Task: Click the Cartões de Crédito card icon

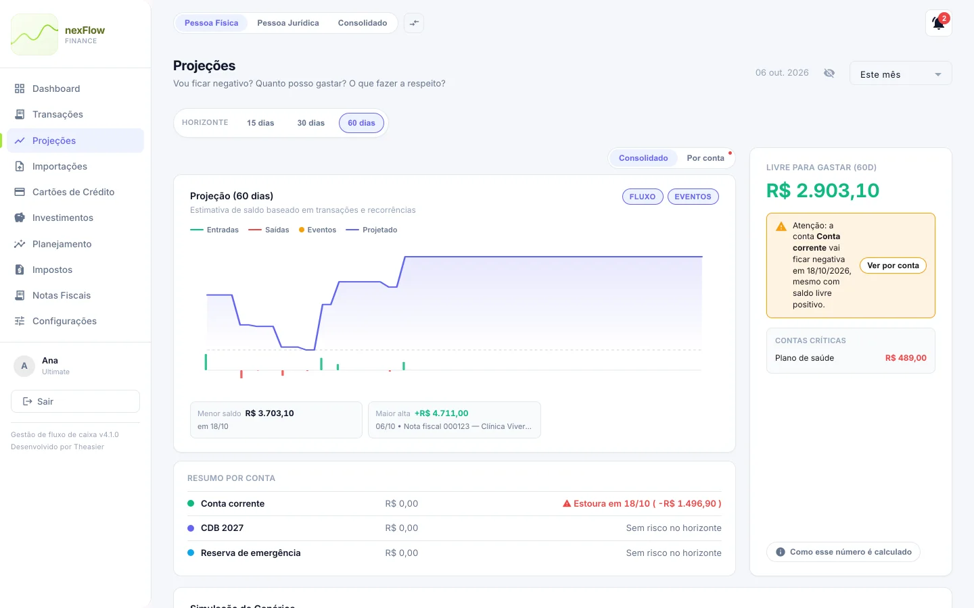Action: pyautogui.click(x=20, y=192)
